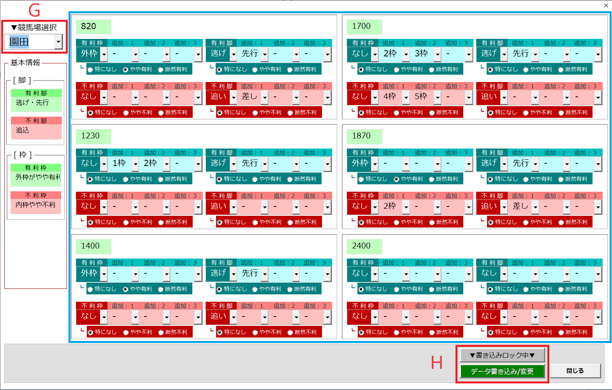This screenshot has width=612, height=390.
Task: Open 1230 有利枠 追加2 dropdown showing 2枠
Action: (x=167, y=164)
